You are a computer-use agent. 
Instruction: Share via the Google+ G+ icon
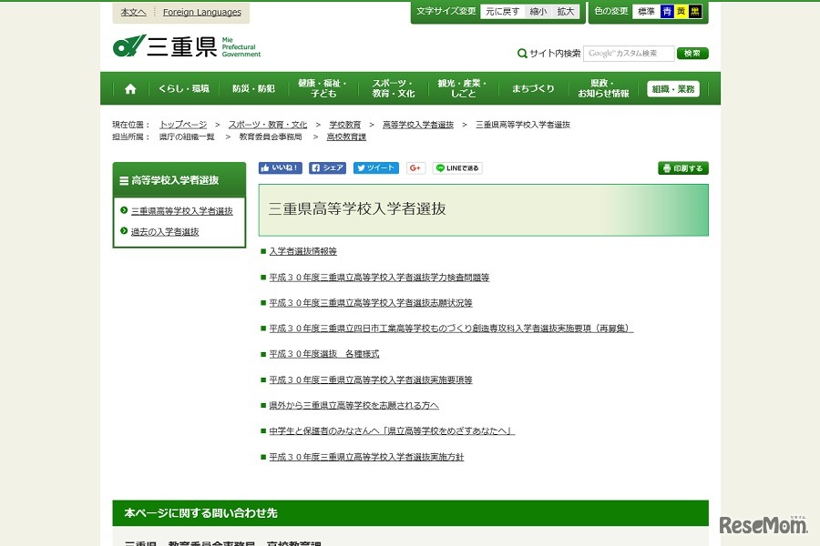(x=414, y=167)
